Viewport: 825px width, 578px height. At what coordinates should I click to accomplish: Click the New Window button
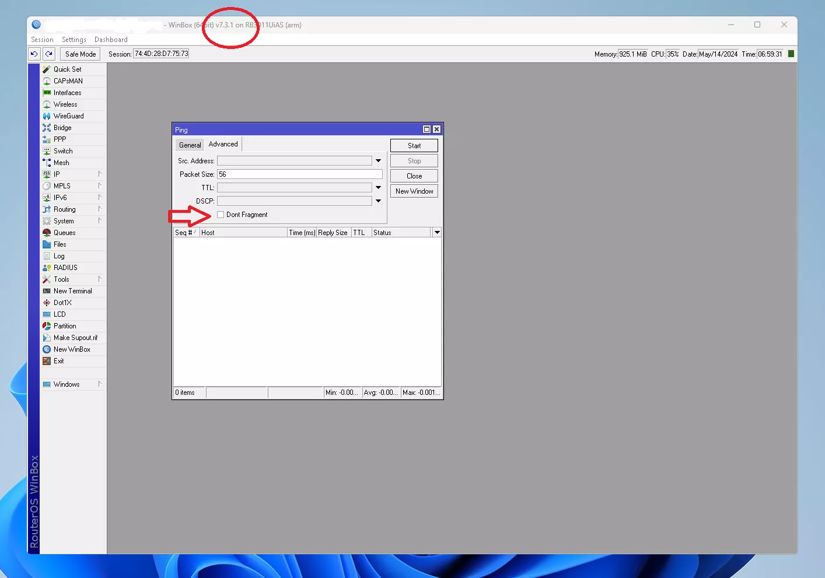pos(414,191)
